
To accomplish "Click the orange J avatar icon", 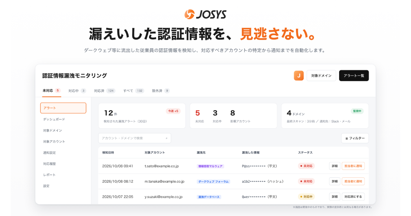I will 299,75.
